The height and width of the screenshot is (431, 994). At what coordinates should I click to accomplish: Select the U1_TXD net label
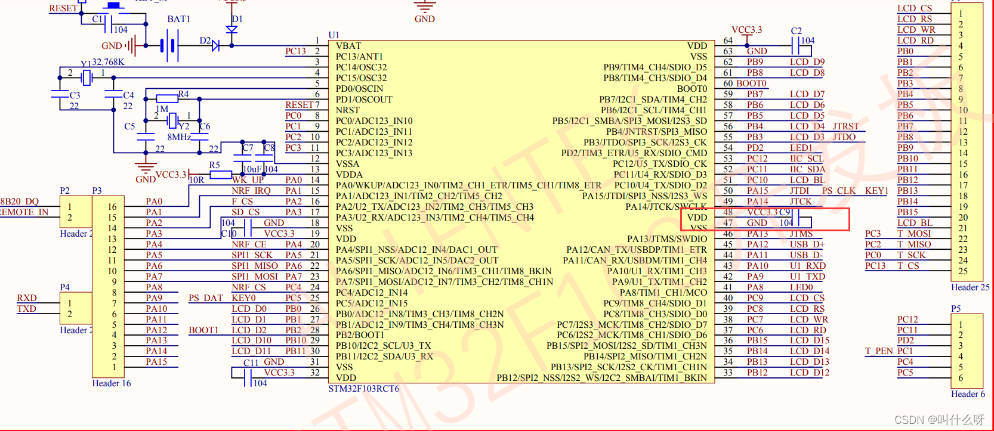(x=807, y=277)
